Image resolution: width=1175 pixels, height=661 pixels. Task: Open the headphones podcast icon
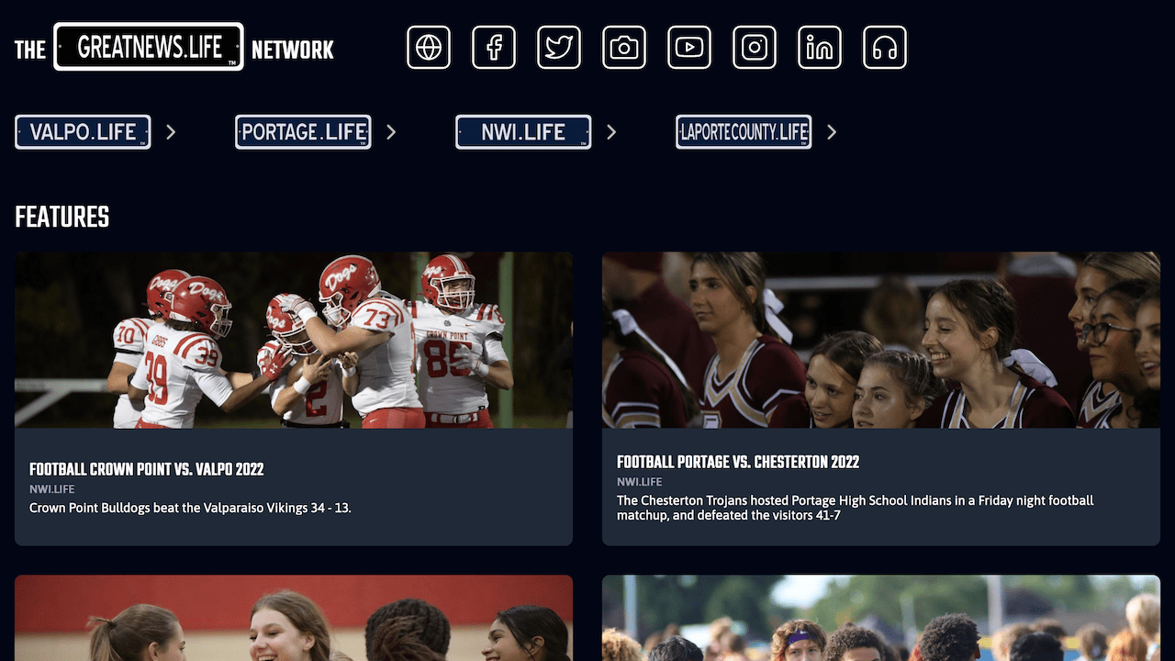pyautogui.click(x=885, y=48)
